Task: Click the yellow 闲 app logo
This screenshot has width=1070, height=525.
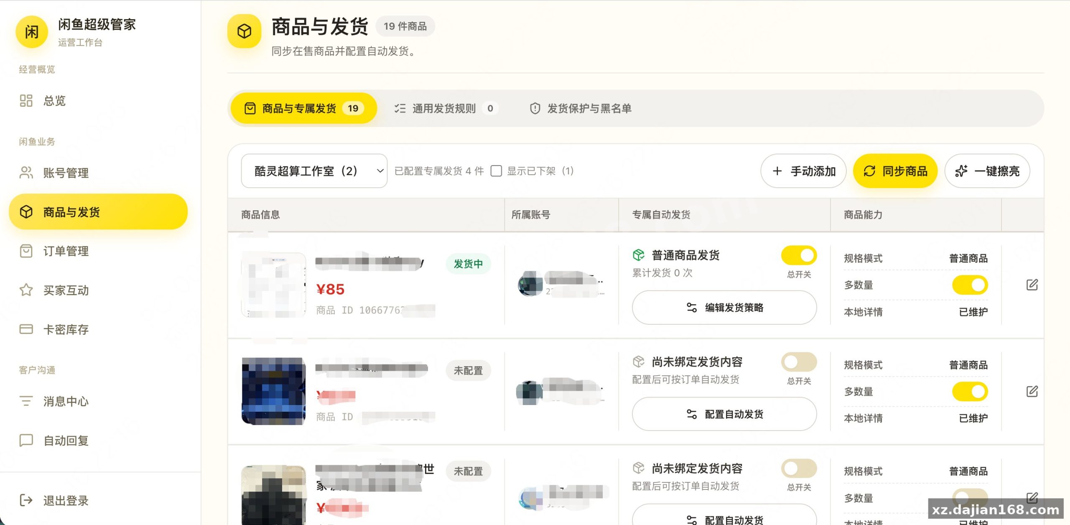Action: pyautogui.click(x=32, y=32)
